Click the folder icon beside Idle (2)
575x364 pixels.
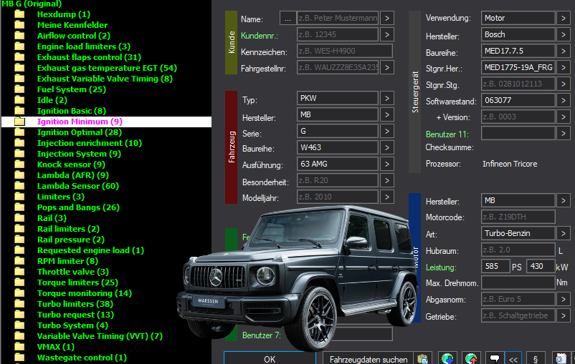click(x=19, y=100)
